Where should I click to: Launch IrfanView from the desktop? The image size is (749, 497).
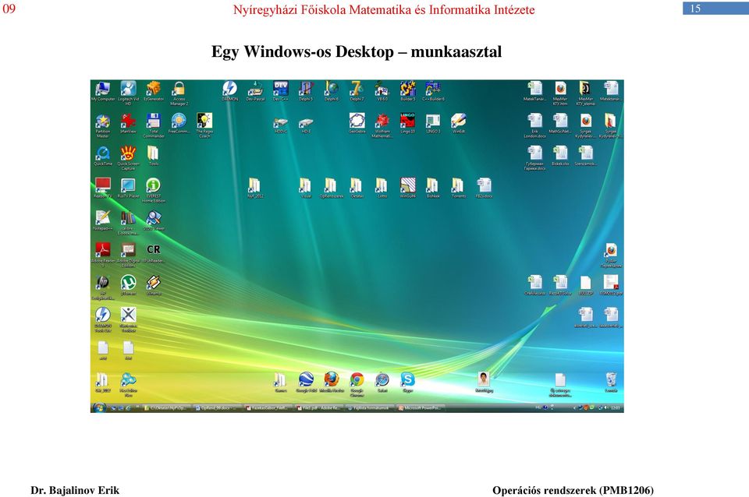tap(128, 124)
